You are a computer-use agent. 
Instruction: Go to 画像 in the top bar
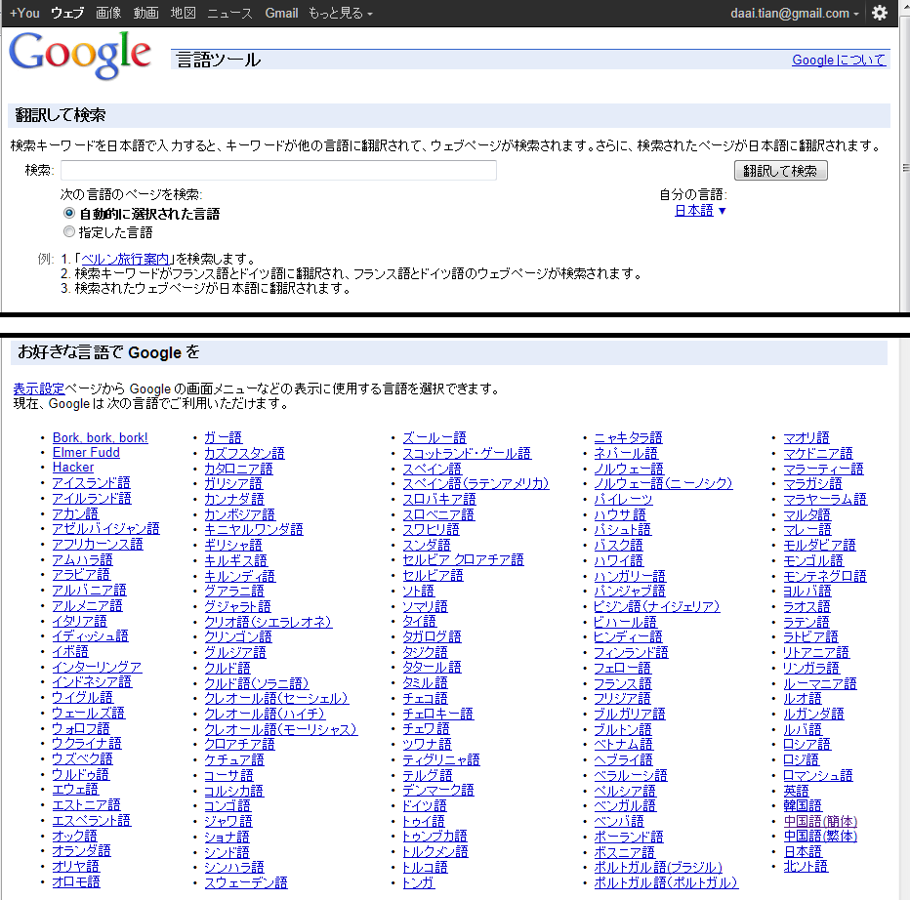click(x=108, y=13)
